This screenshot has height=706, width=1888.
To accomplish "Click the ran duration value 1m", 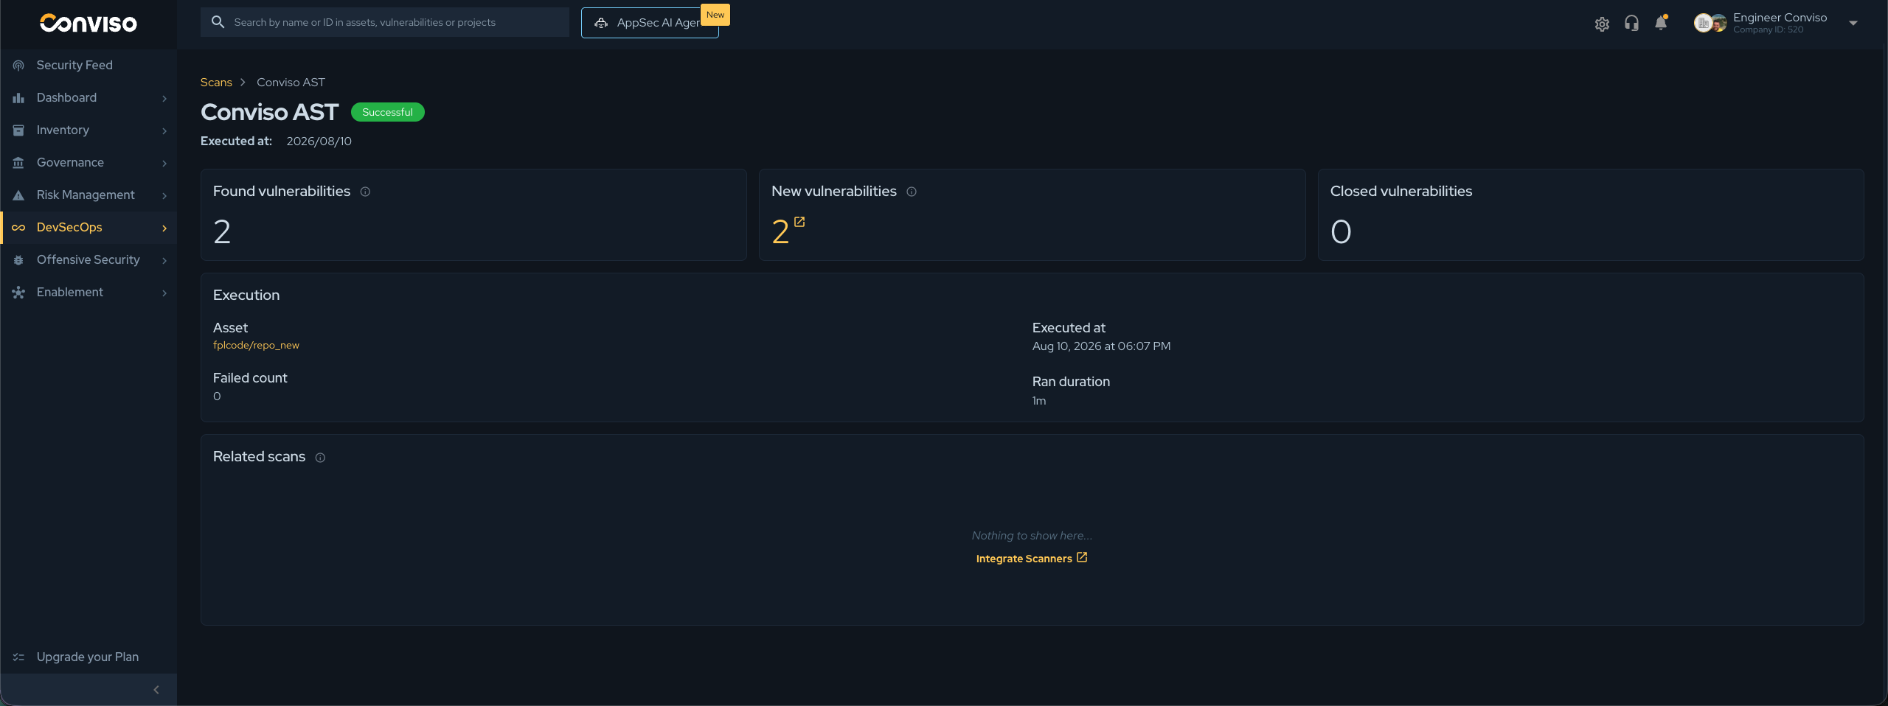I will point(1038,401).
